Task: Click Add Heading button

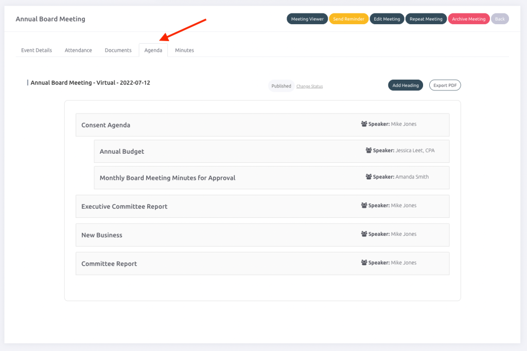Action: click(x=406, y=85)
